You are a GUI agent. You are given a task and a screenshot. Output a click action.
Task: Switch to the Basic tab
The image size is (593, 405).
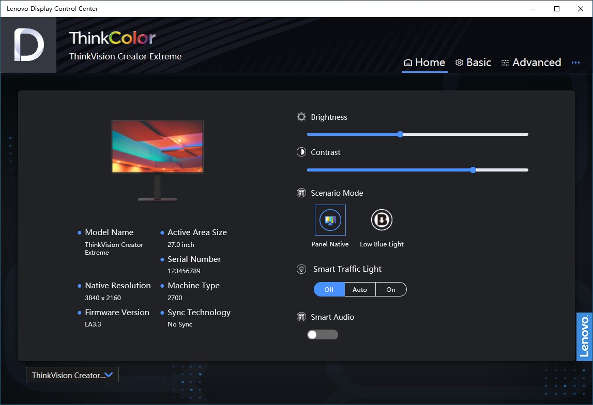pyautogui.click(x=473, y=63)
